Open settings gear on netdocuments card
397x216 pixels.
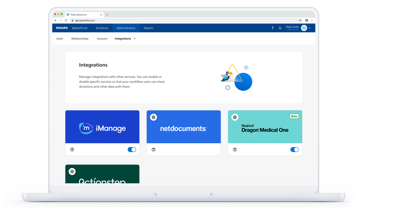point(154,117)
